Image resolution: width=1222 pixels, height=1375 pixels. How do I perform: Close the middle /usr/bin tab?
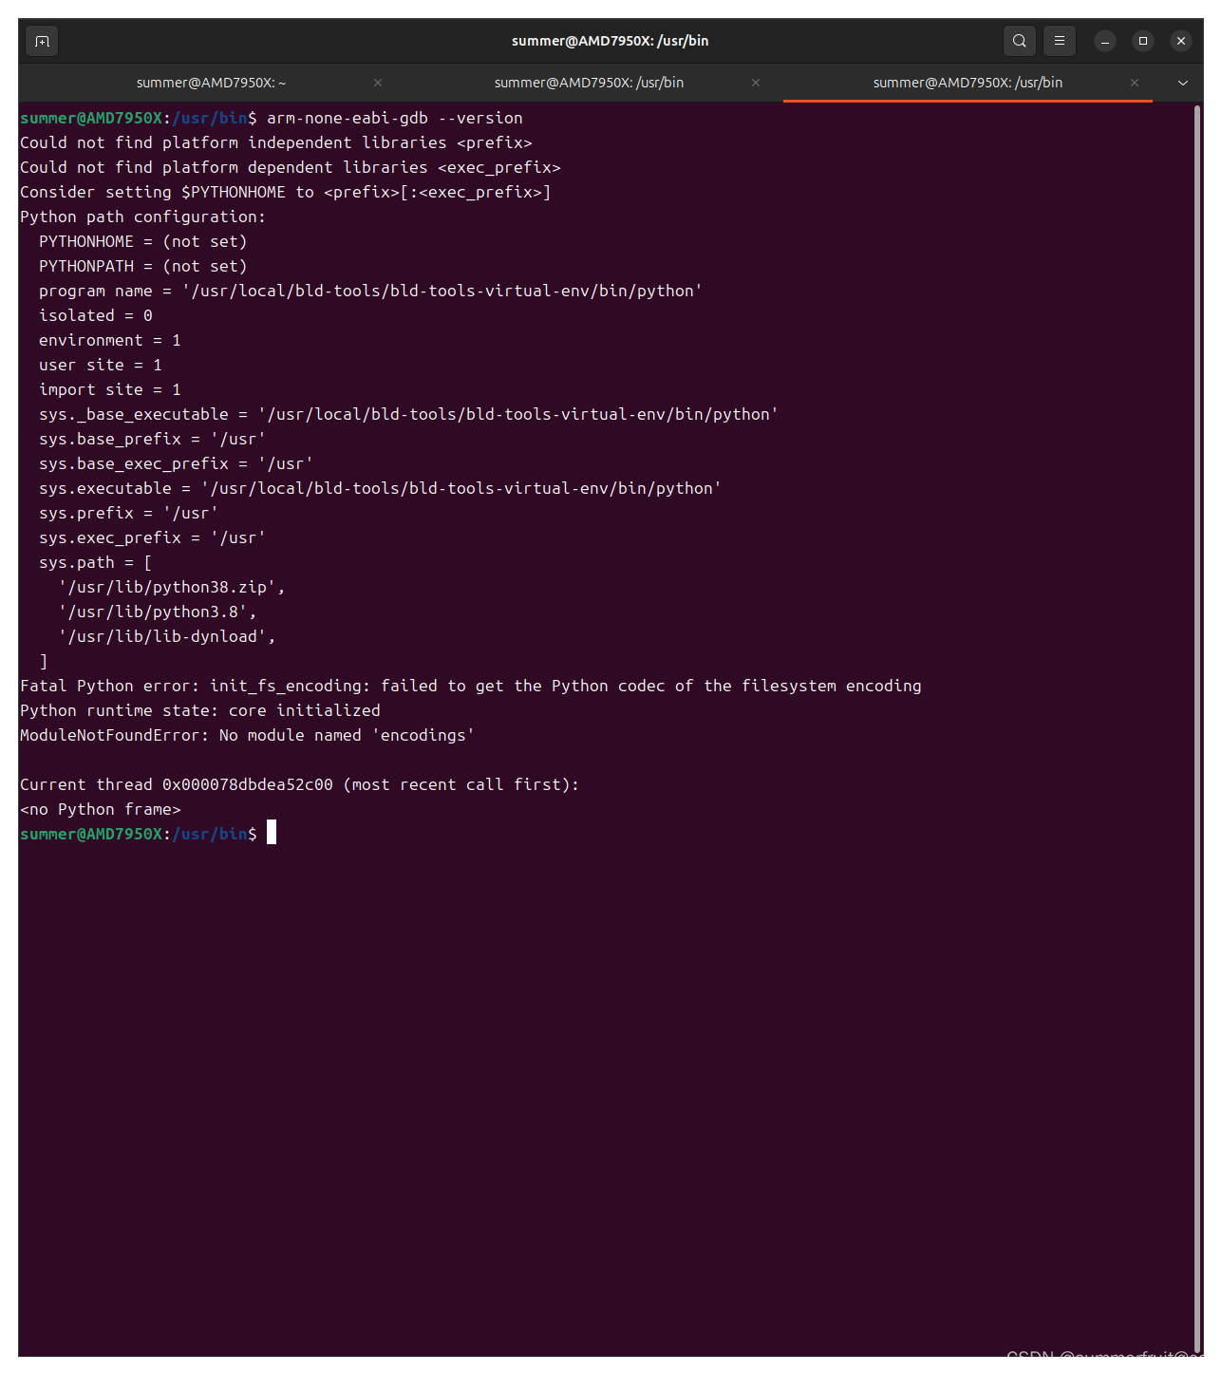[755, 83]
